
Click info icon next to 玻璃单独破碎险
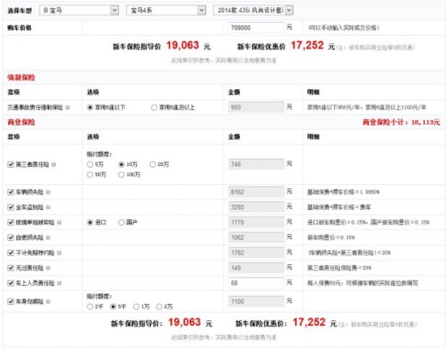tap(59, 222)
